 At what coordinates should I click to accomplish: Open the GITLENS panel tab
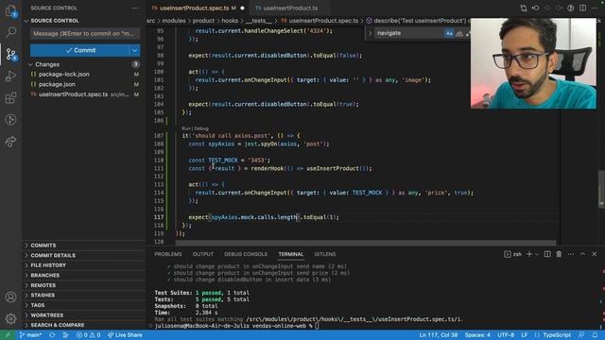tap(325, 254)
